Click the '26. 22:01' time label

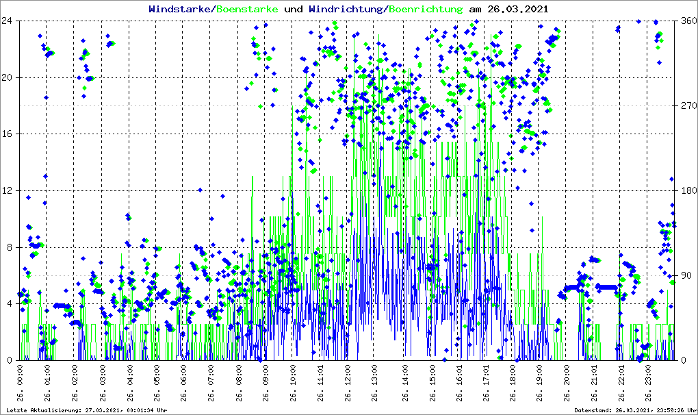click(x=621, y=383)
